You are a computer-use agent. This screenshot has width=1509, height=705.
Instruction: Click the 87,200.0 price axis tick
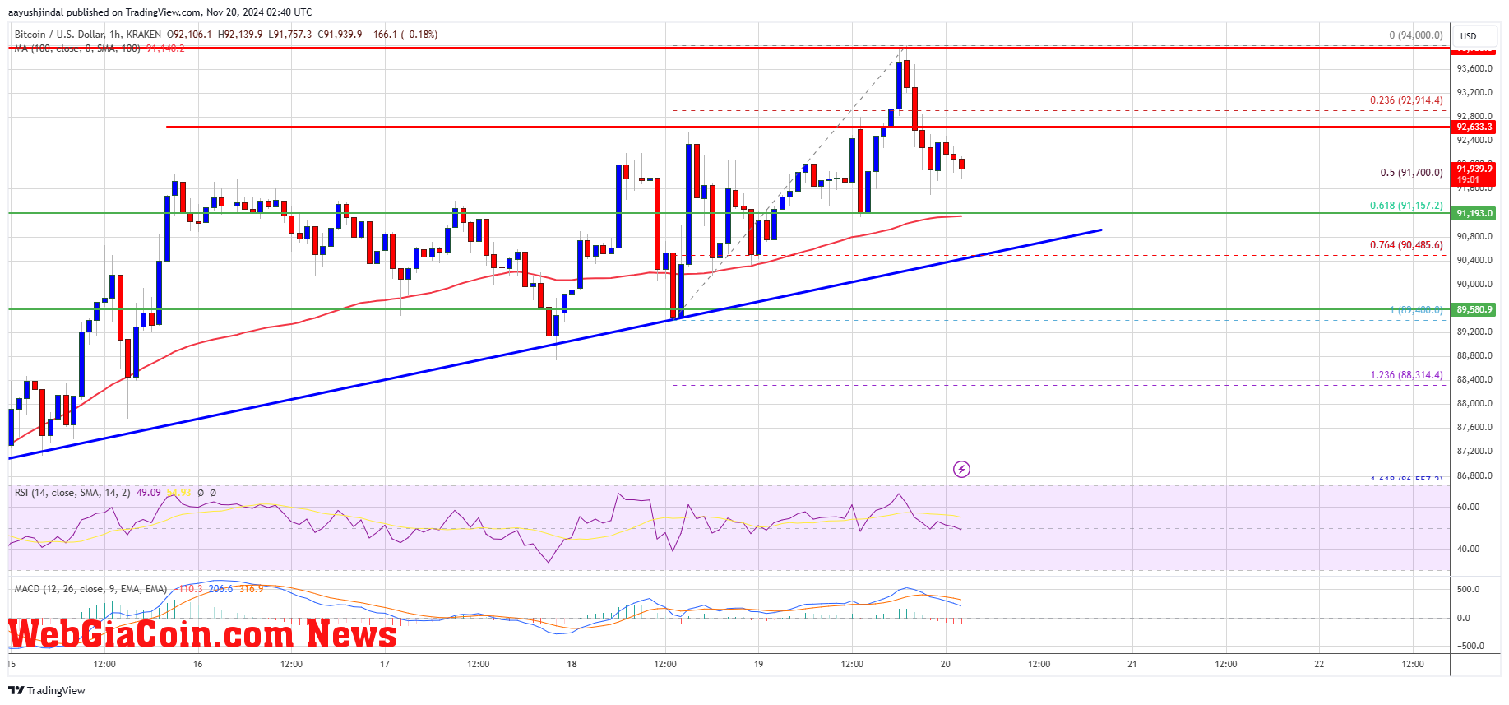[x=1474, y=451]
